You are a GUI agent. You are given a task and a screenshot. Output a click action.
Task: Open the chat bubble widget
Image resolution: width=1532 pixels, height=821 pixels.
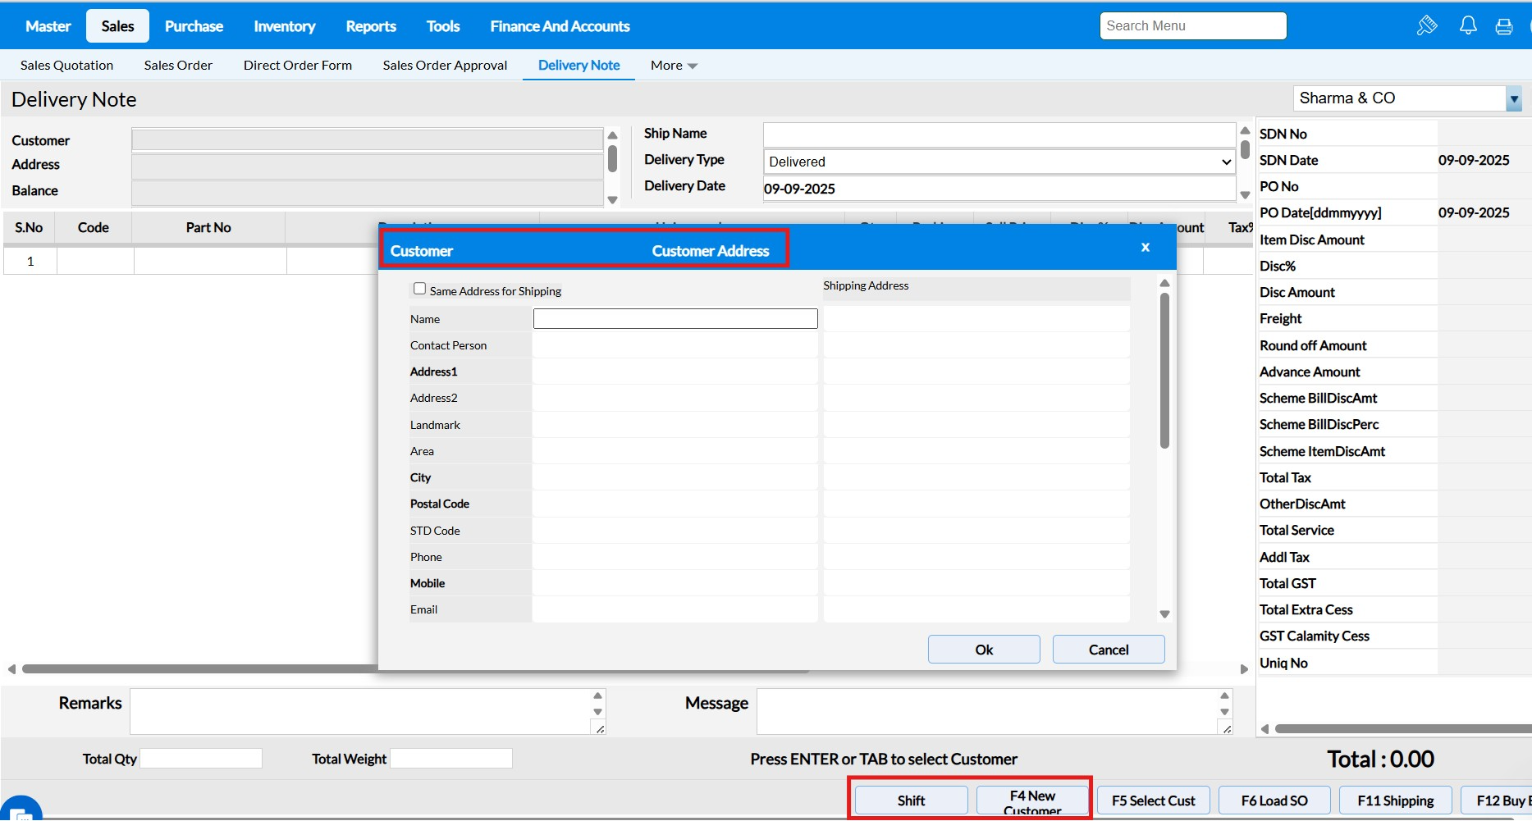pos(21,810)
